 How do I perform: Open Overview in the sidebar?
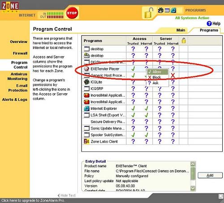(18, 42)
